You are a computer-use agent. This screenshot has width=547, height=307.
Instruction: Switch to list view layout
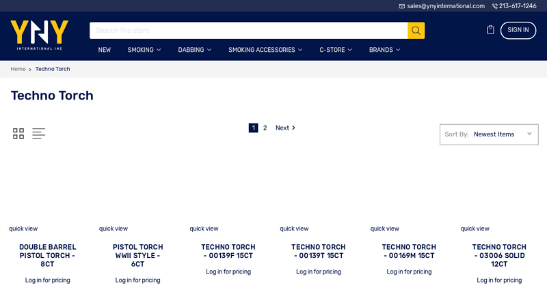coord(39,134)
